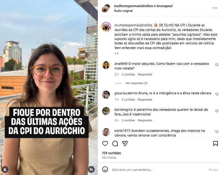Like eleite1973's comment

click(x=217, y=132)
